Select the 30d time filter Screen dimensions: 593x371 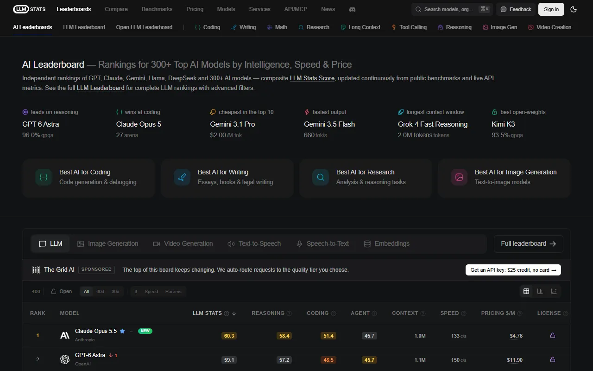point(115,291)
